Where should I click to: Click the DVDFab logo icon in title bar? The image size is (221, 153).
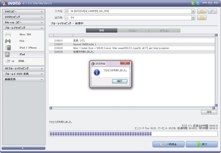[4, 3]
